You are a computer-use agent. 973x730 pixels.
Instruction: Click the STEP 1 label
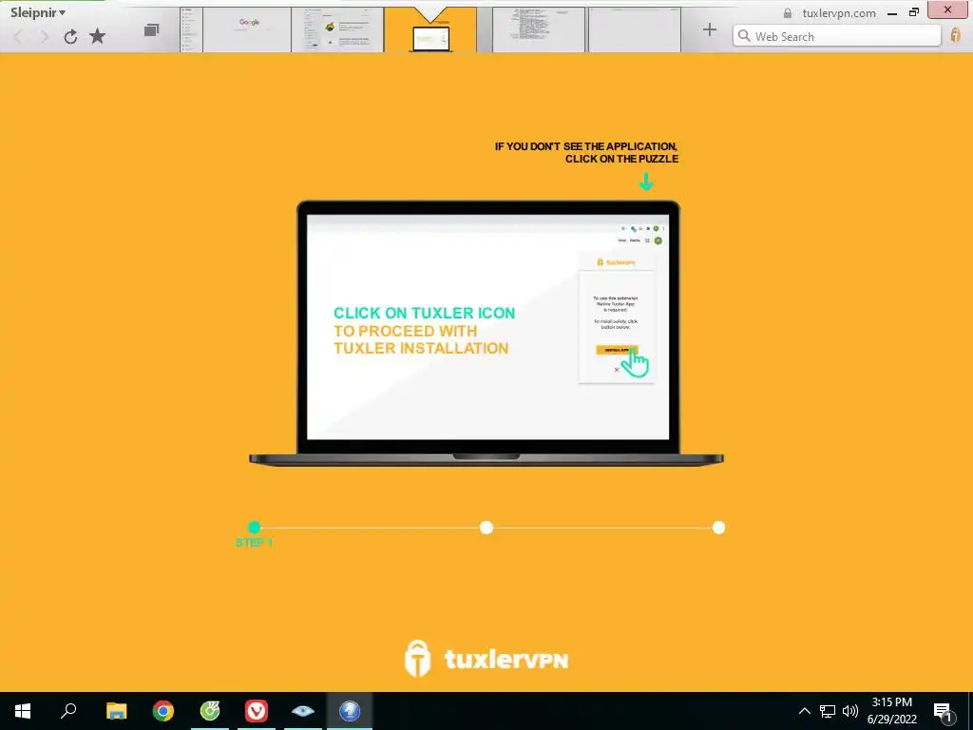pyautogui.click(x=254, y=543)
